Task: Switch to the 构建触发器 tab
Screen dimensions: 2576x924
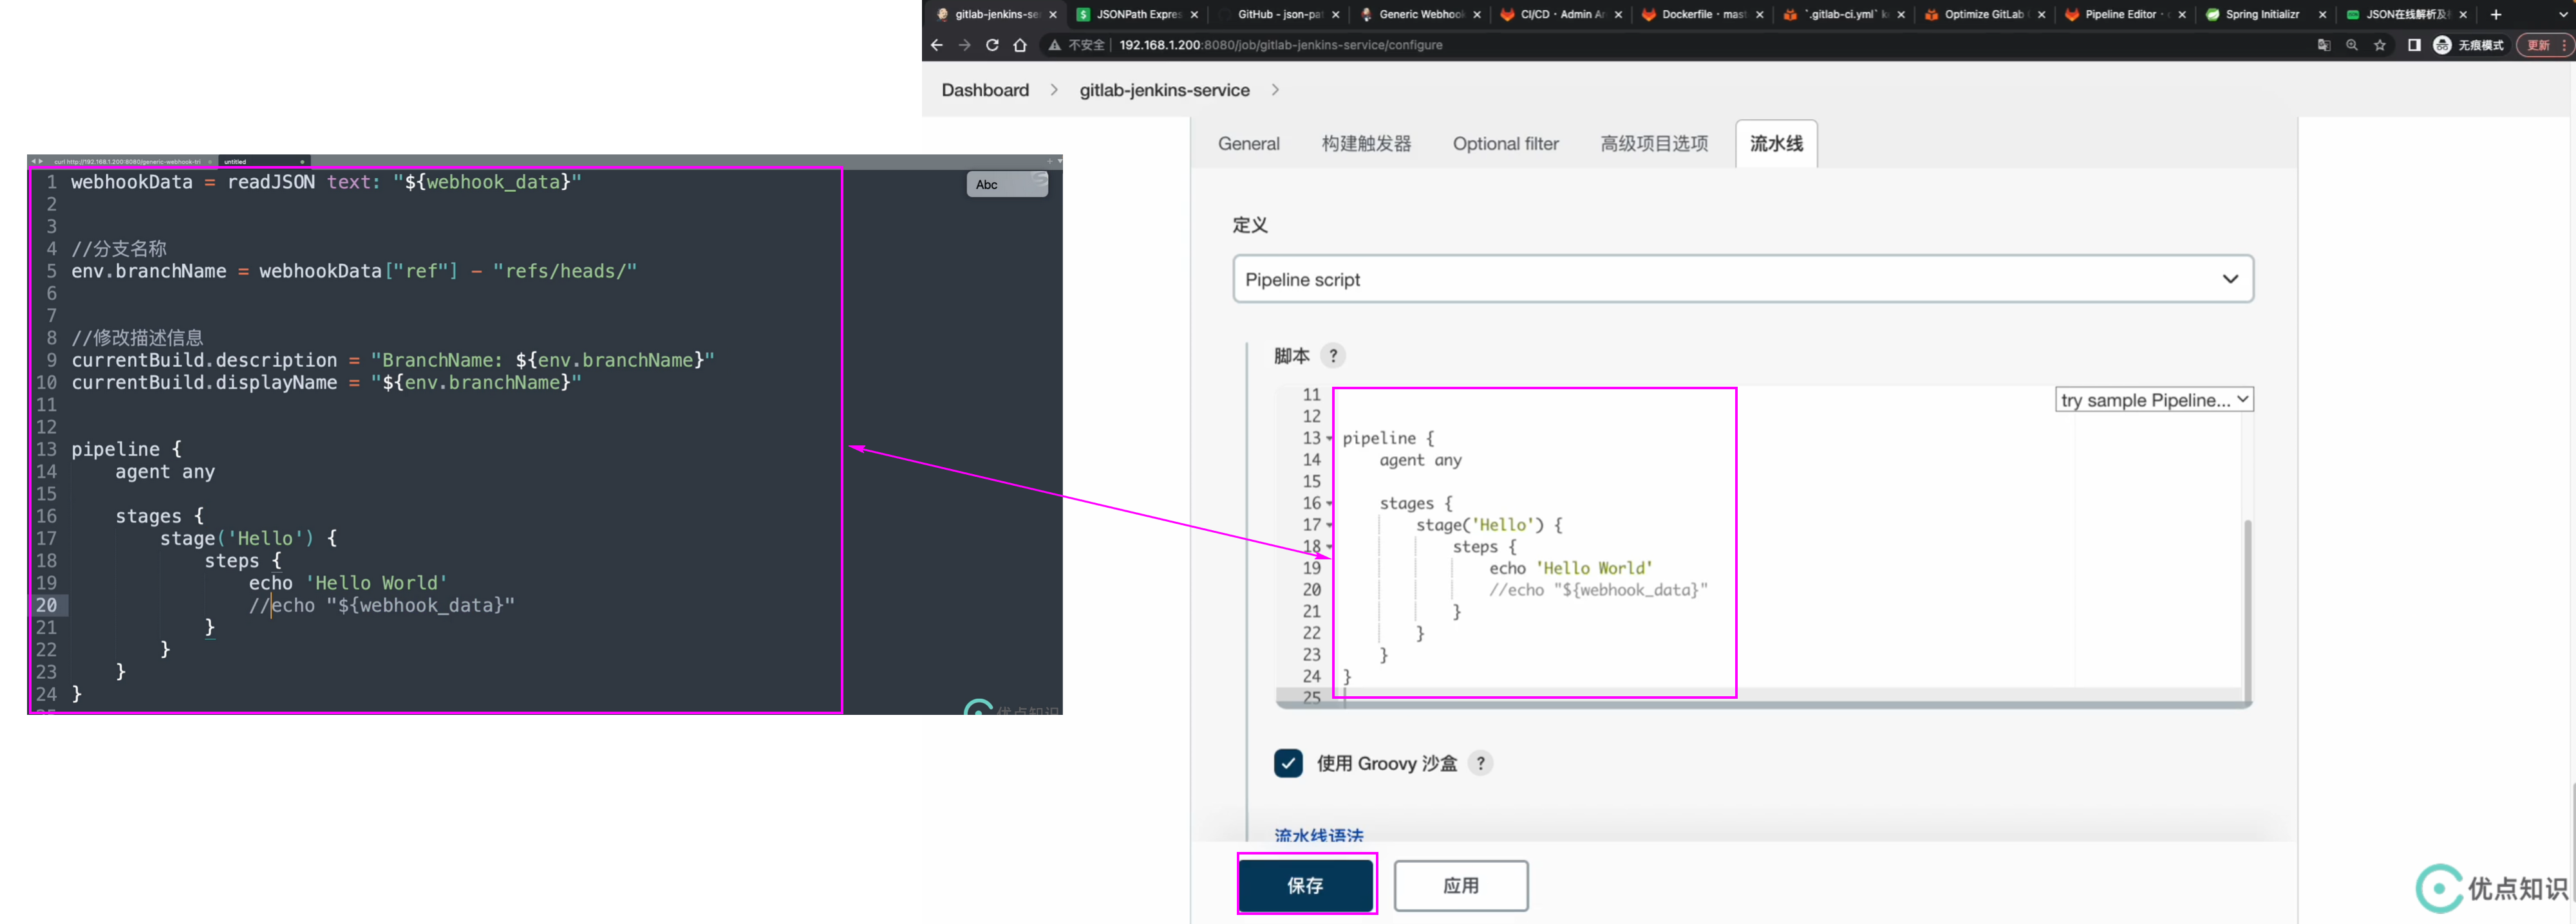Action: [1366, 144]
